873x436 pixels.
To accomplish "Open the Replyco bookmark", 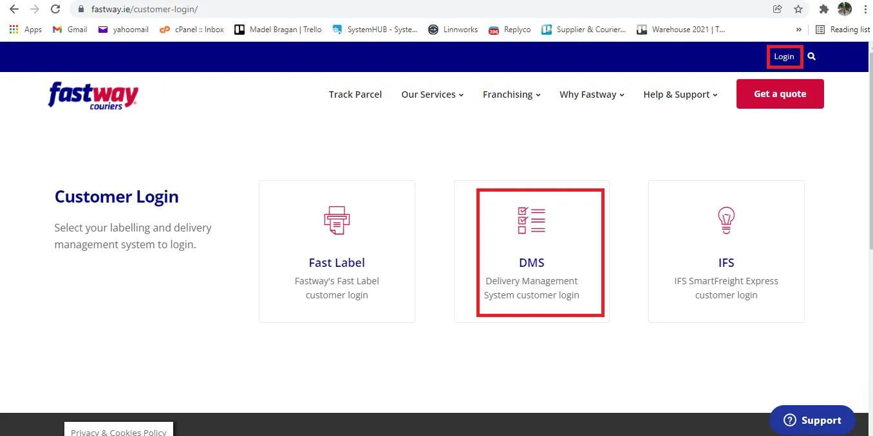I will pos(510,30).
